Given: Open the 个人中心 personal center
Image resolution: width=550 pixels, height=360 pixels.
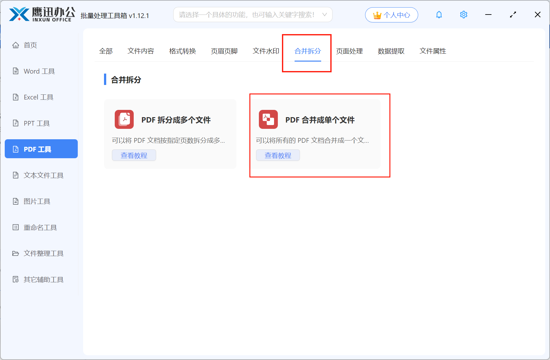Looking at the screenshot, I should 391,15.
